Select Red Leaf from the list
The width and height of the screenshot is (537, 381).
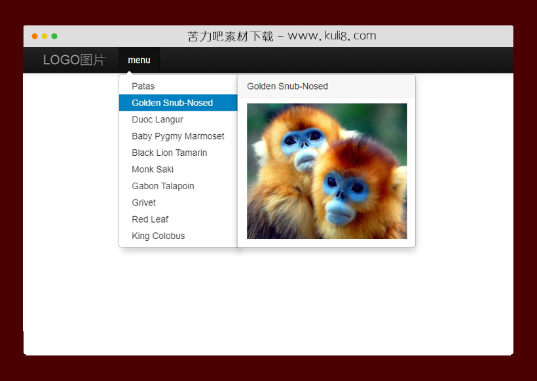(150, 219)
